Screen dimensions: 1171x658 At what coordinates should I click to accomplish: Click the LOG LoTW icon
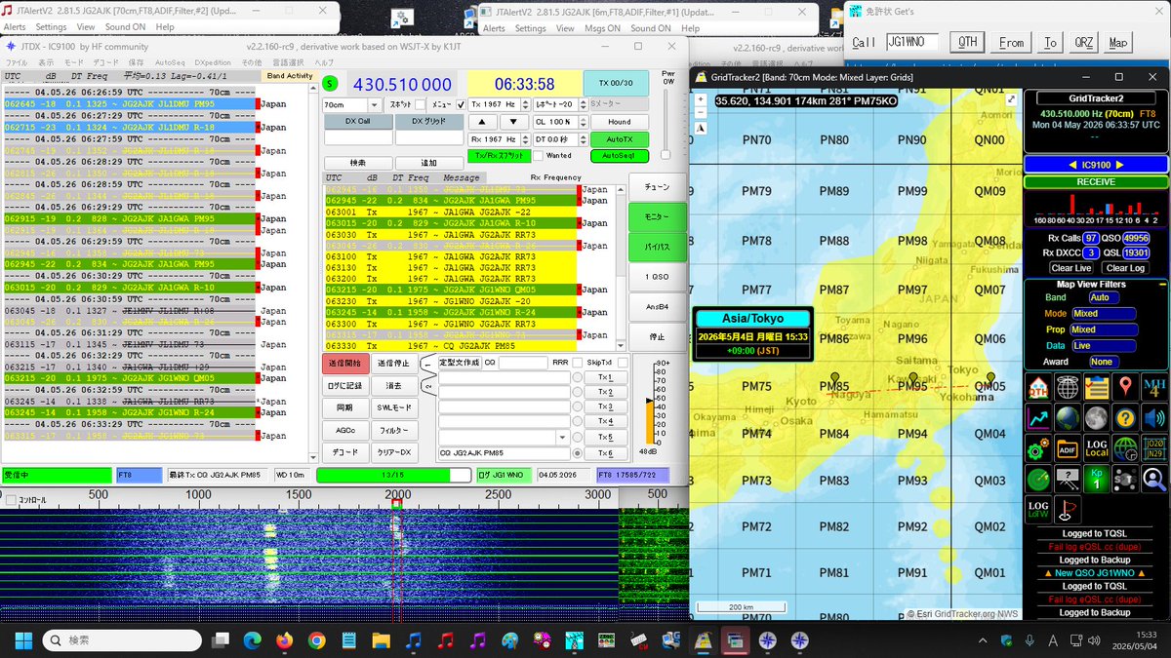point(1038,509)
